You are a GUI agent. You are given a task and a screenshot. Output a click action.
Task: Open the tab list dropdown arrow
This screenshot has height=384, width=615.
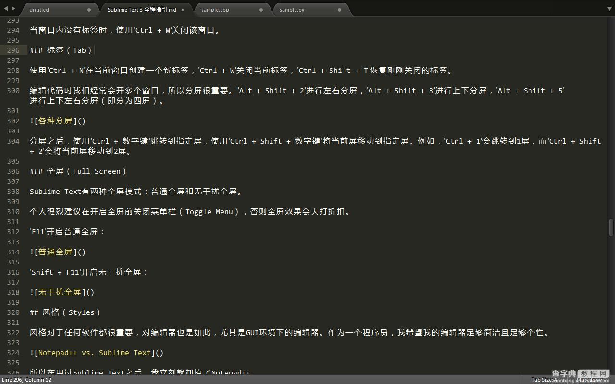point(609,9)
